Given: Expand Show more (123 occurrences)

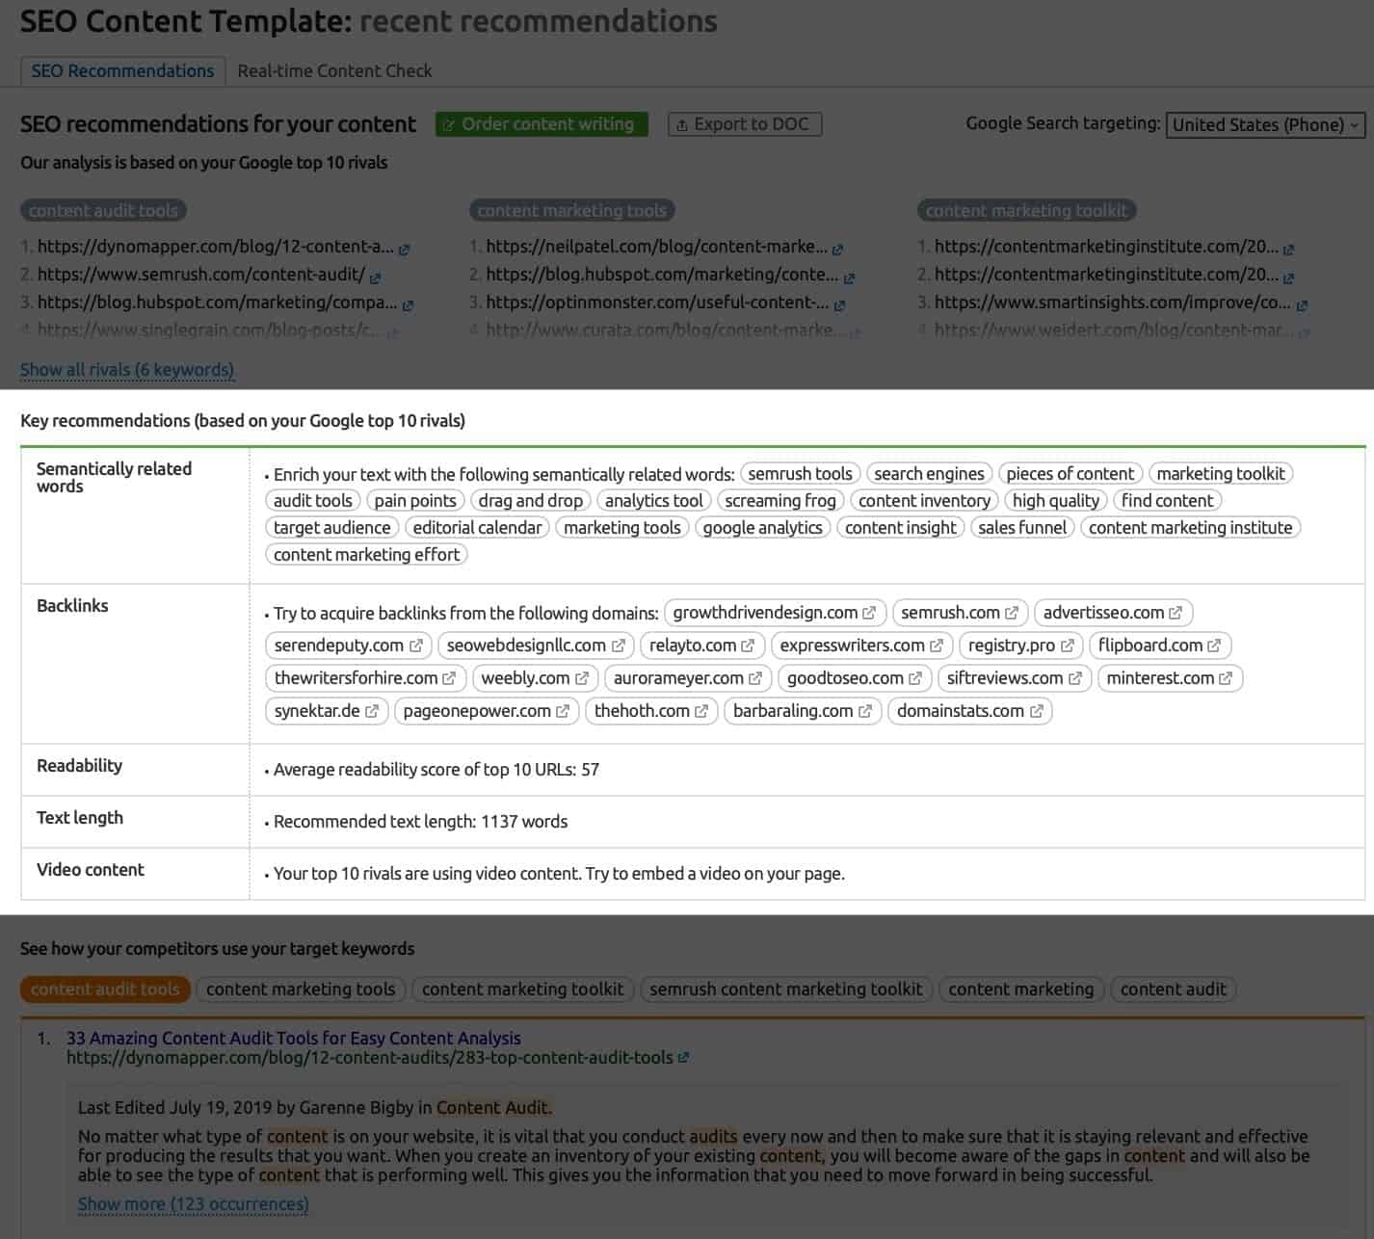Looking at the screenshot, I should pyautogui.click(x=193, y=1204).
